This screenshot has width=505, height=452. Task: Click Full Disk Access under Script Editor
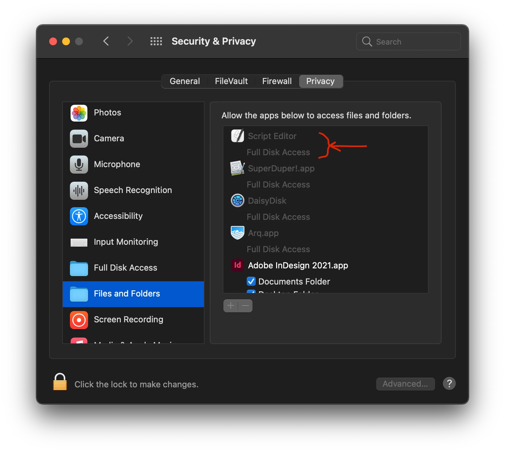278,152
